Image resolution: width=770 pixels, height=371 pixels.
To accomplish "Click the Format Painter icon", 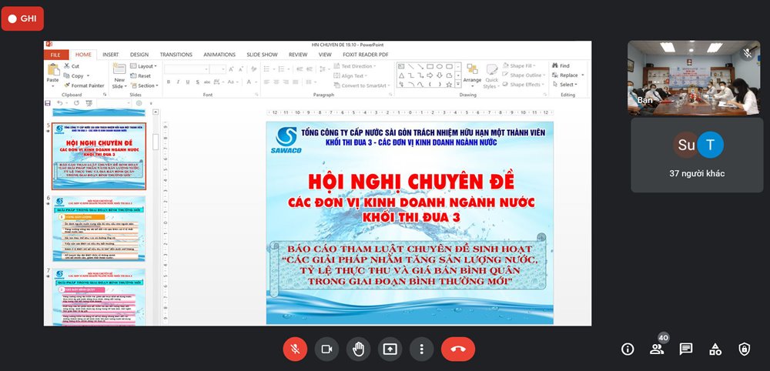I will tap(85, 85).
